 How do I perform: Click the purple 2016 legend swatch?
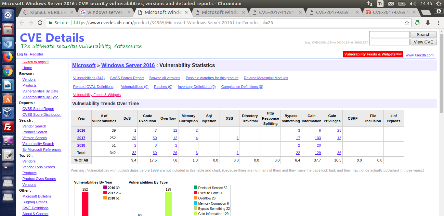click(105, 187)
